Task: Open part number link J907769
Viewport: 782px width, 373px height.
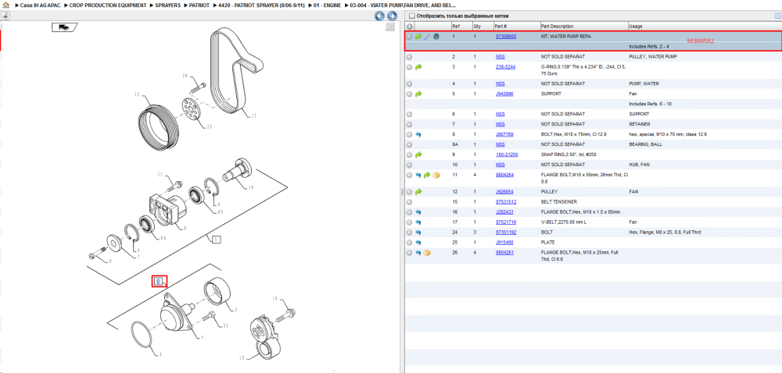Action: pos(504,134)
